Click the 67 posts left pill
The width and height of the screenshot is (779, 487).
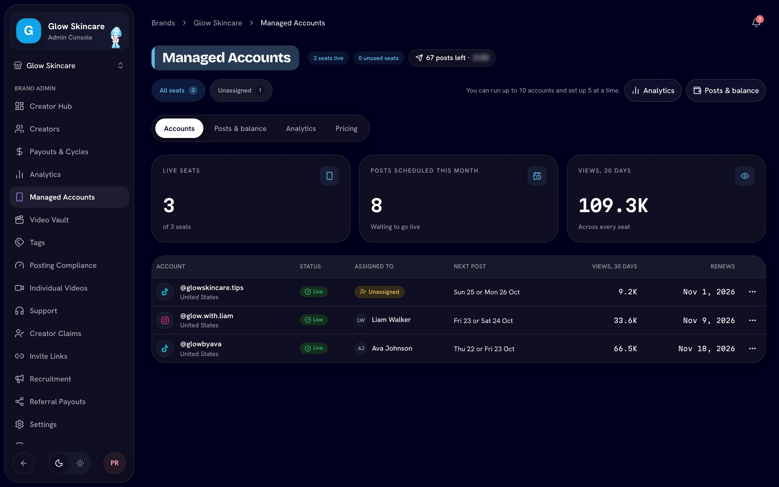point(452,58)
